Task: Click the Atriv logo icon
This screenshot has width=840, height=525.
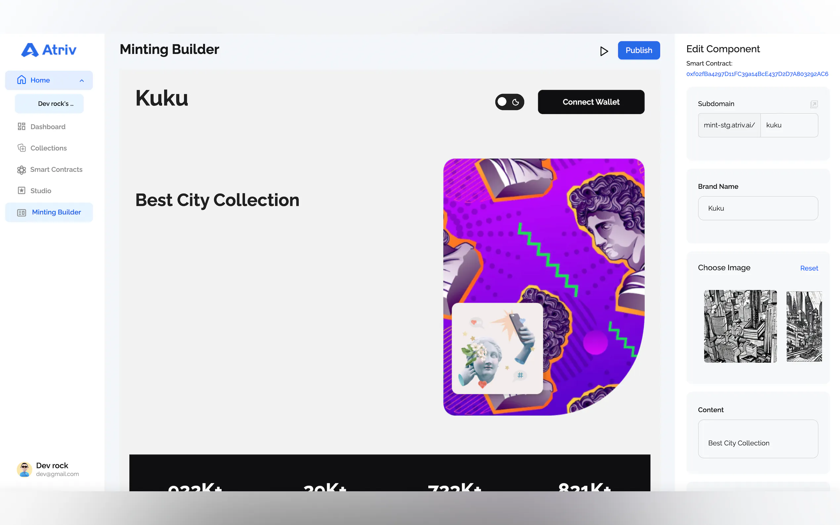Action: tap(30, 50)
